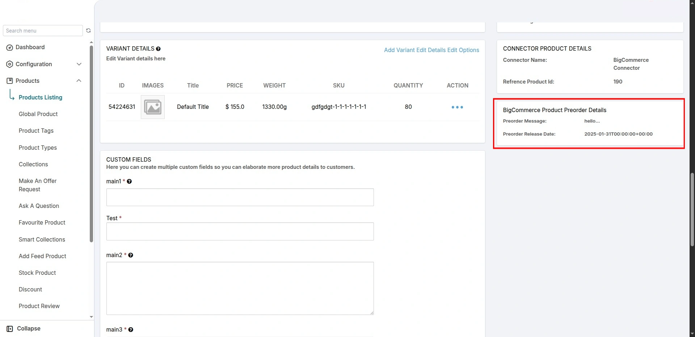Open Ask A Question page
This screenshot has width=695, height=337.
pyautogui.click(x=39, y=206)
